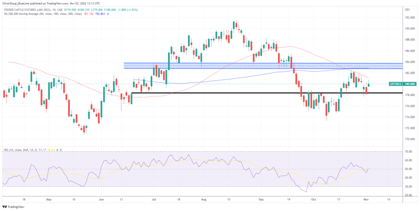
Task: Click the May label on the time axis
Action: [x=49, y=199]
